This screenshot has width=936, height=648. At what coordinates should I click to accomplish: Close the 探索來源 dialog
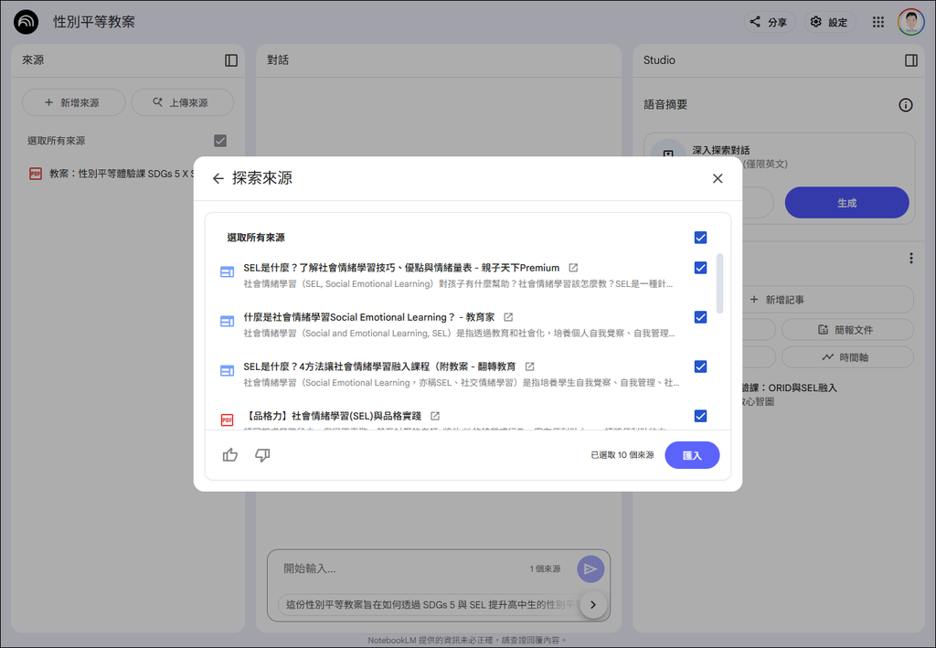pos(718,178)
